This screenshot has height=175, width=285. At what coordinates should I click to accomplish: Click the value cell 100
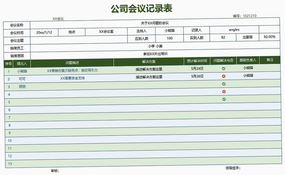(x=170, y=38)
